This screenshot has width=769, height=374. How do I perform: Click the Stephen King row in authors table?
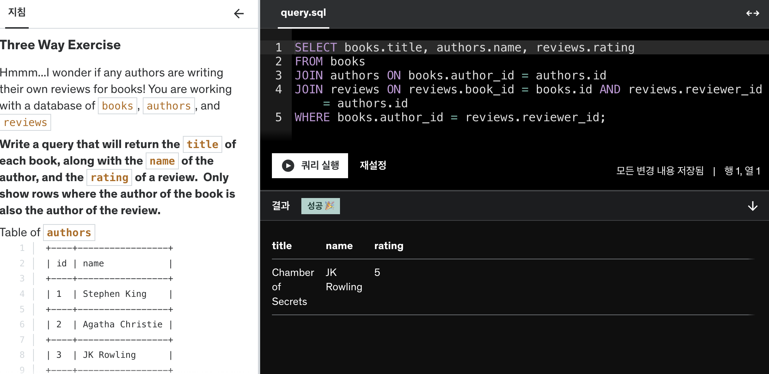109,294
